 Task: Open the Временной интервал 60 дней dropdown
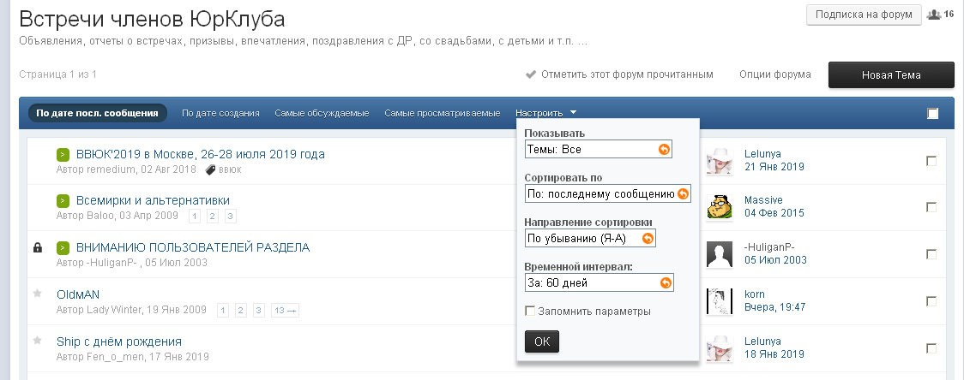[599, 282]
